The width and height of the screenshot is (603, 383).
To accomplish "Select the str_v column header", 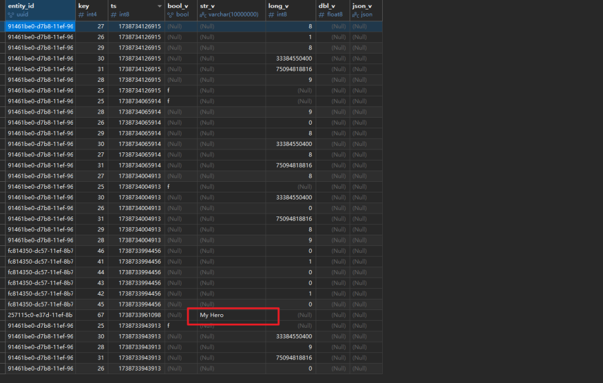I will [231, 11].
